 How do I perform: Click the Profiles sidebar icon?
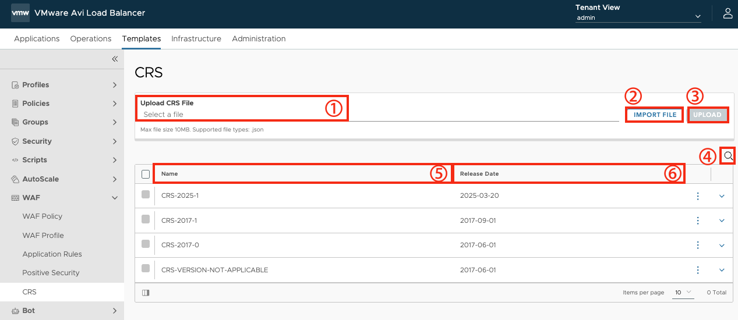pos(16,85)
